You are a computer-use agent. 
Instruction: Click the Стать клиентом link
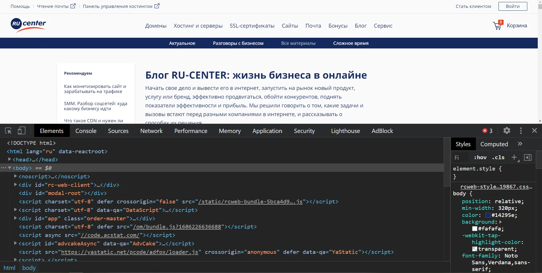[x=473, y=6]
